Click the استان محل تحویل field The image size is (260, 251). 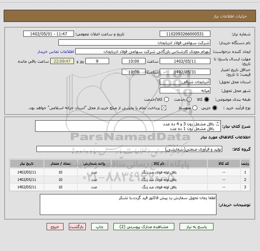185,82
